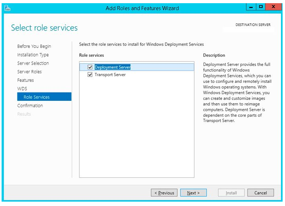Go to the Confirmation step
Viewport: 285px width, 206px height.
click(30, 106)
